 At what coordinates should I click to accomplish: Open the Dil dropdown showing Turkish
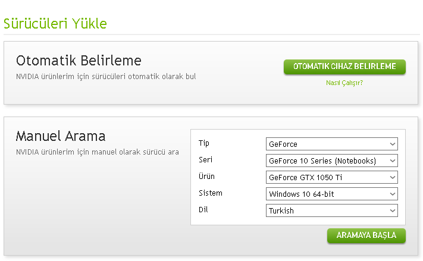click(326, 210)
